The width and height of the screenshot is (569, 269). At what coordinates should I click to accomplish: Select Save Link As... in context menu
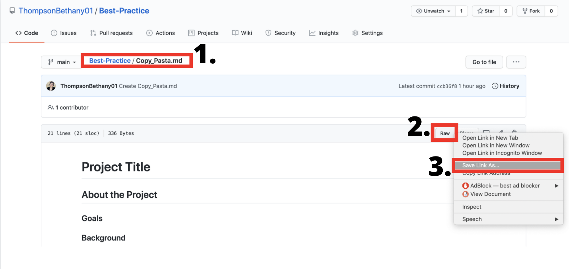point(508,165)
